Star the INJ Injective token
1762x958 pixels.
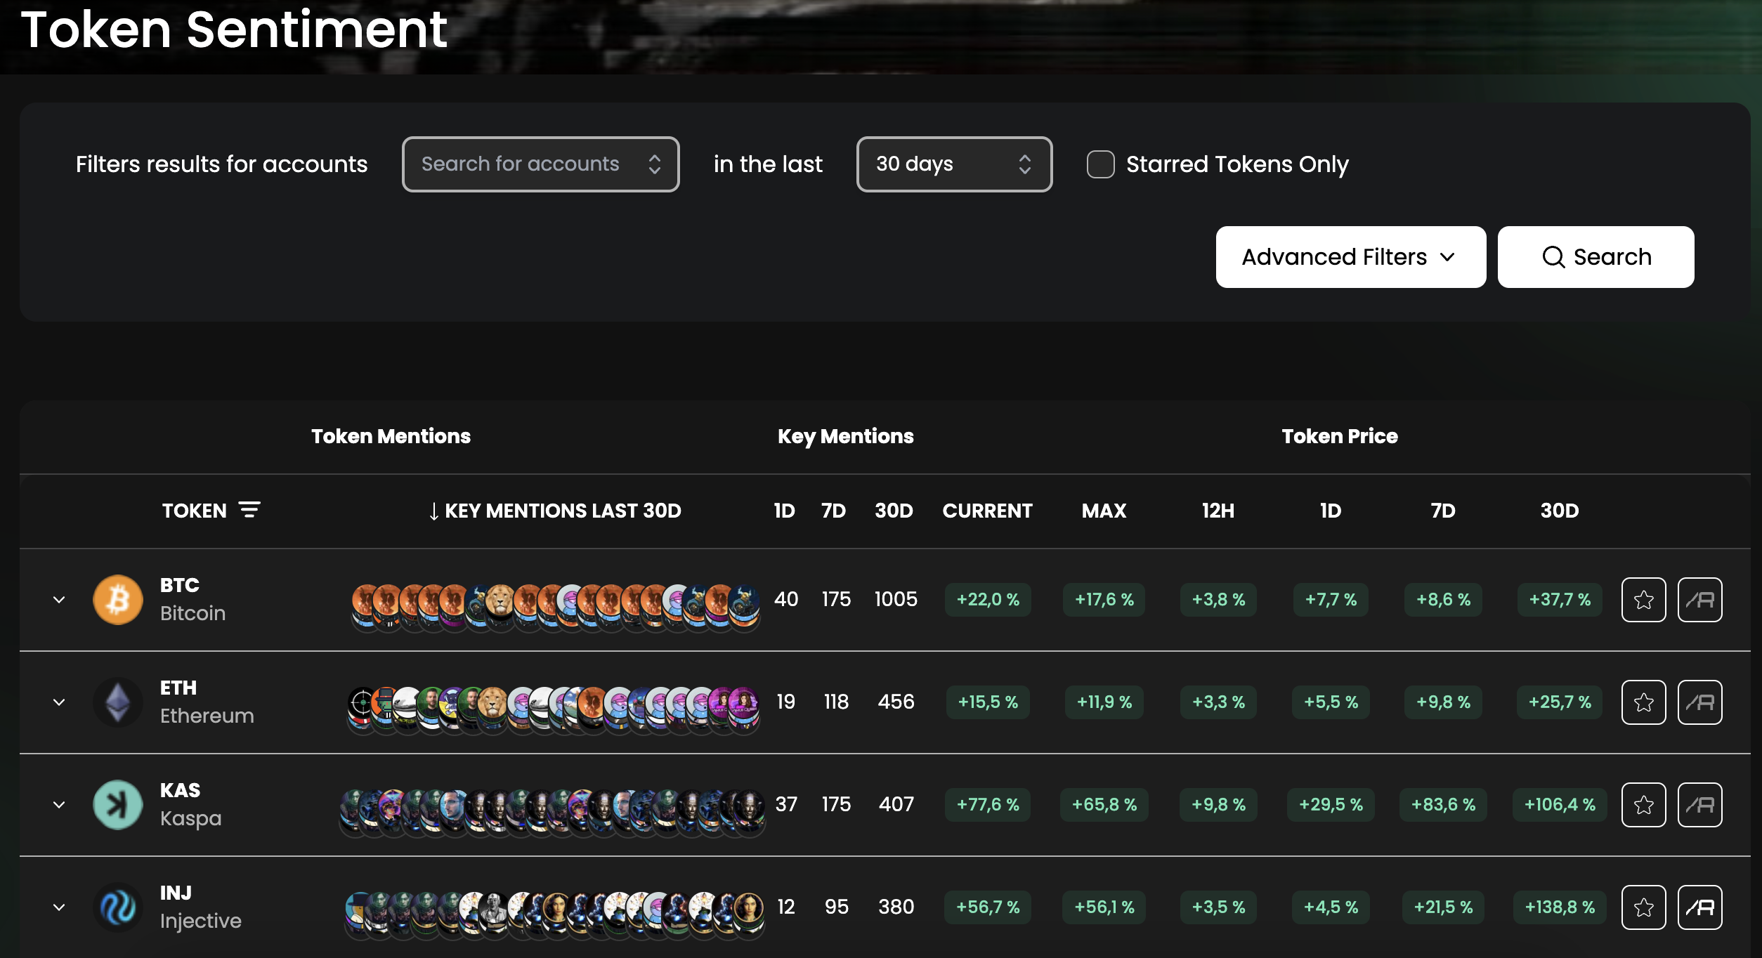point(1643,907)
